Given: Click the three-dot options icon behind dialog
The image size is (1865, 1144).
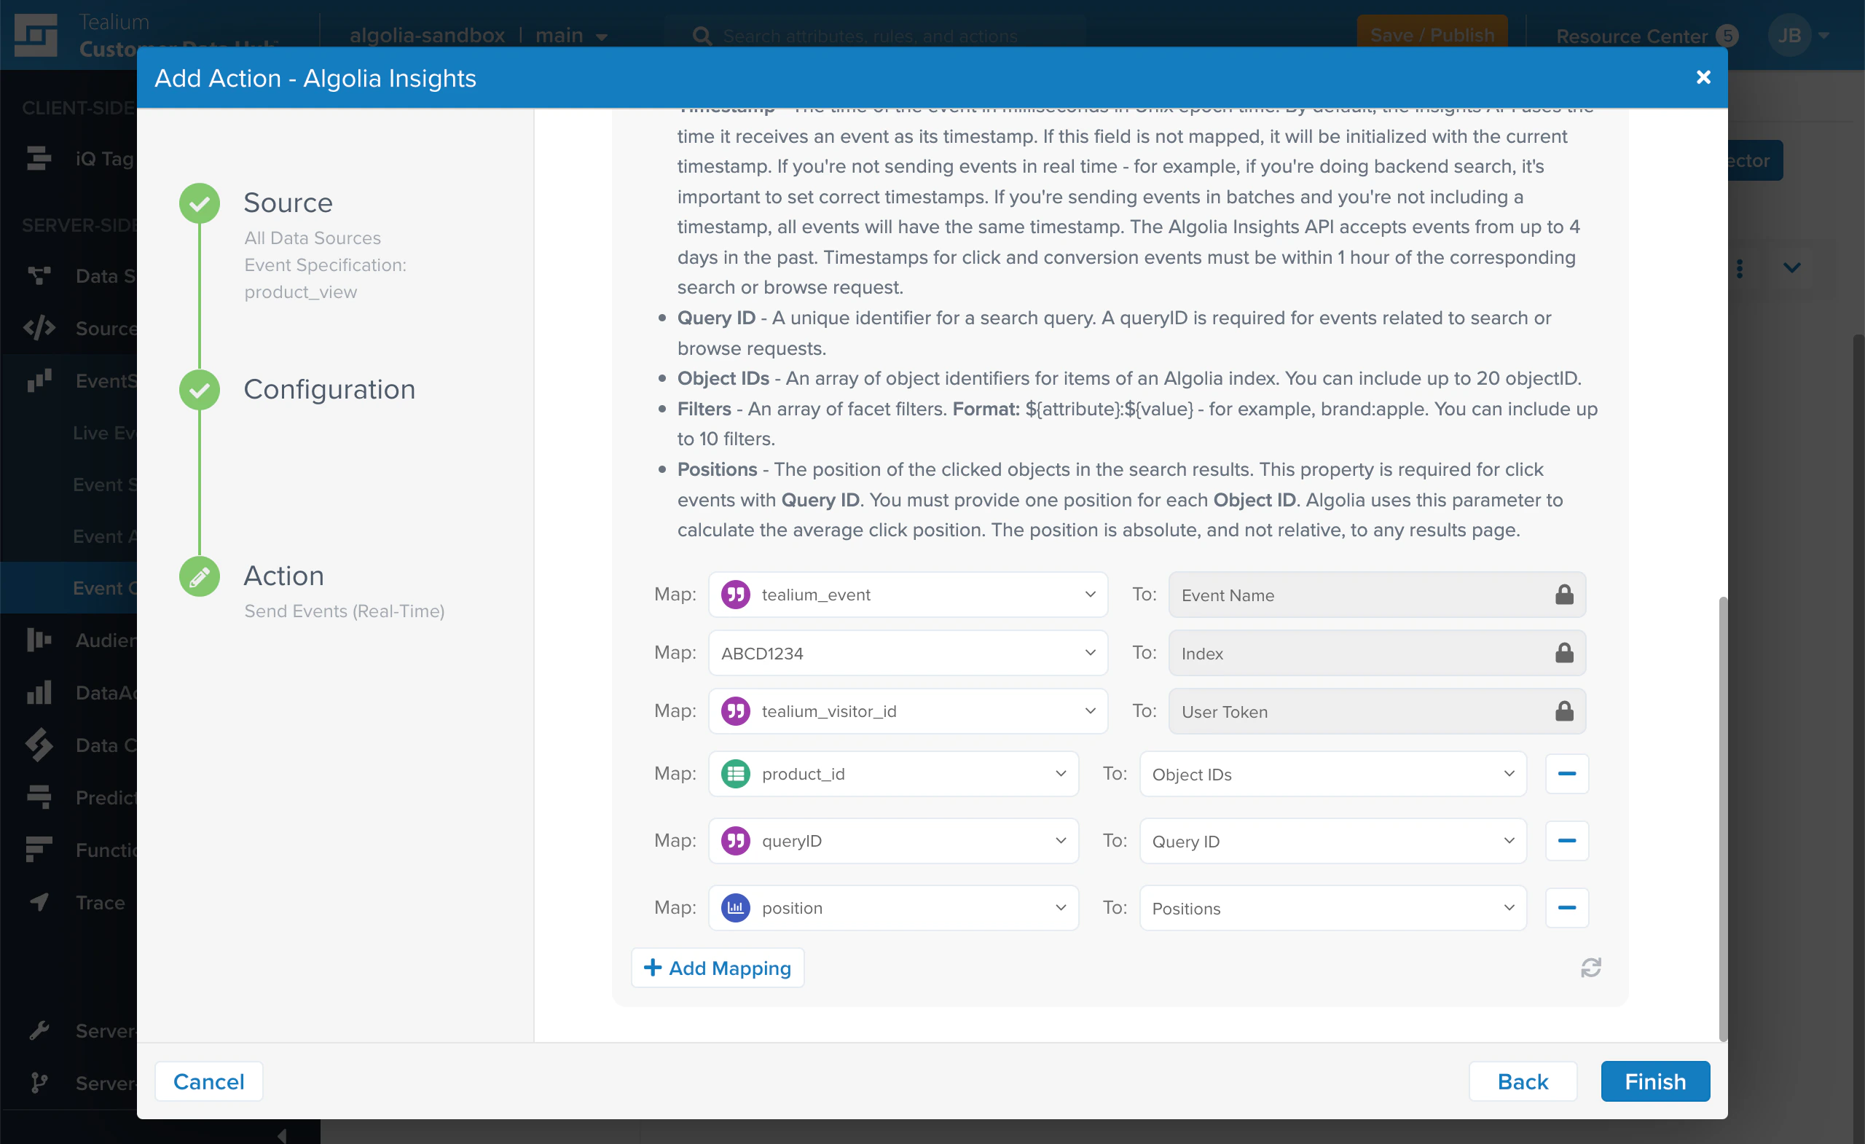Looking at the screenshot, I should point(1740,268).
